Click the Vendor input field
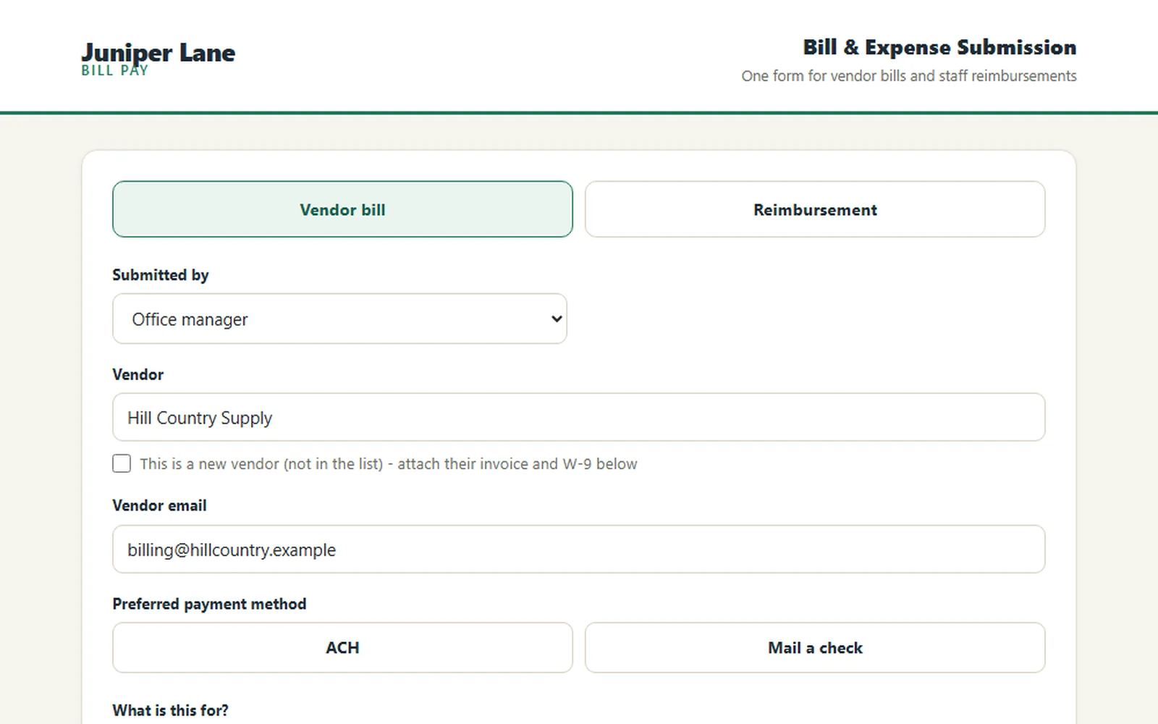 578,417
